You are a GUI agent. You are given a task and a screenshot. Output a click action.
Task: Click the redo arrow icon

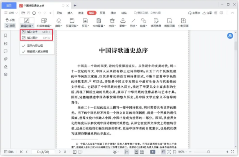[x=45, y=13]
